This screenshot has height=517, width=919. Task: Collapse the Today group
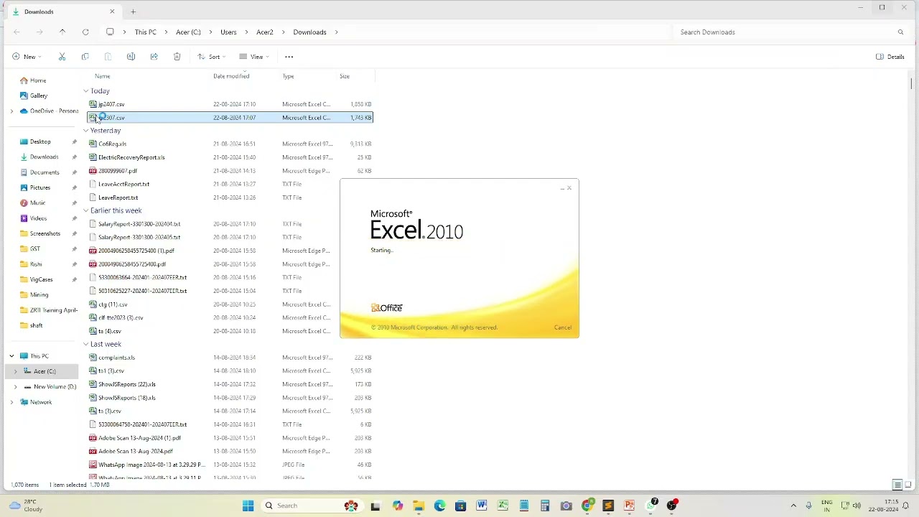tap(85, 91)
